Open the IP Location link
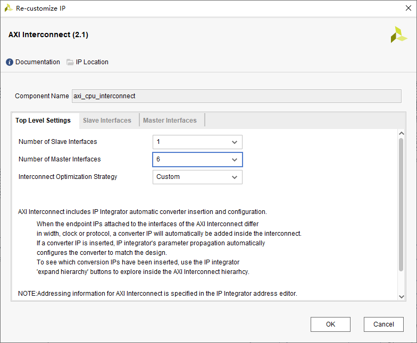This screenshot has height=343, width=417. pyautogui.click(x=92, y=62)
